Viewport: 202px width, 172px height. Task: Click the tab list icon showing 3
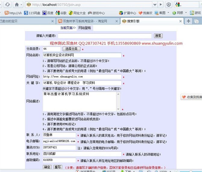coord(196,21)
